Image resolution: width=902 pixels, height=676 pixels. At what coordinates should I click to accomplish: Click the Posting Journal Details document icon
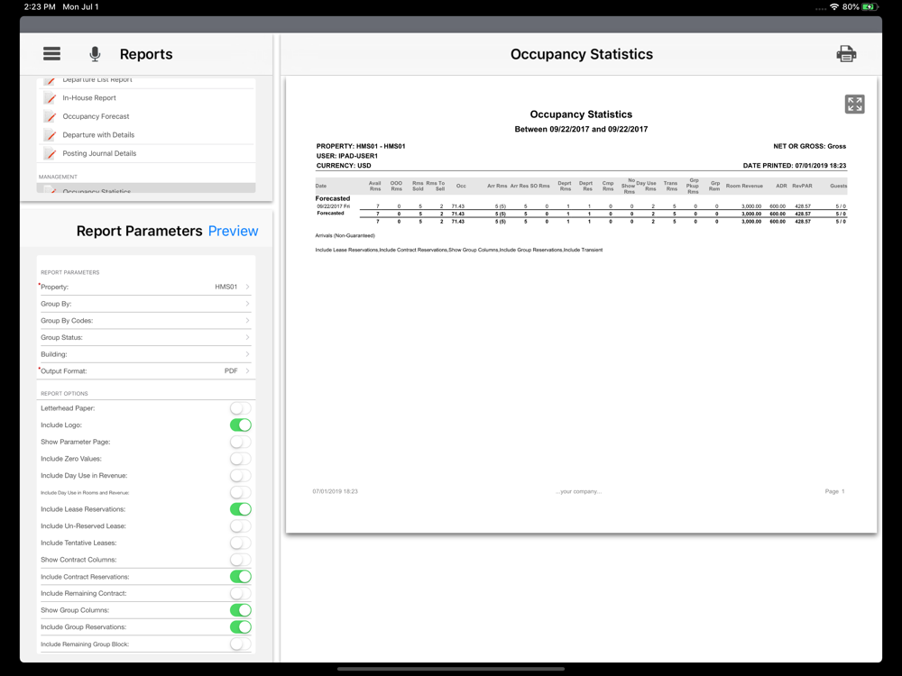pos(51,153)
